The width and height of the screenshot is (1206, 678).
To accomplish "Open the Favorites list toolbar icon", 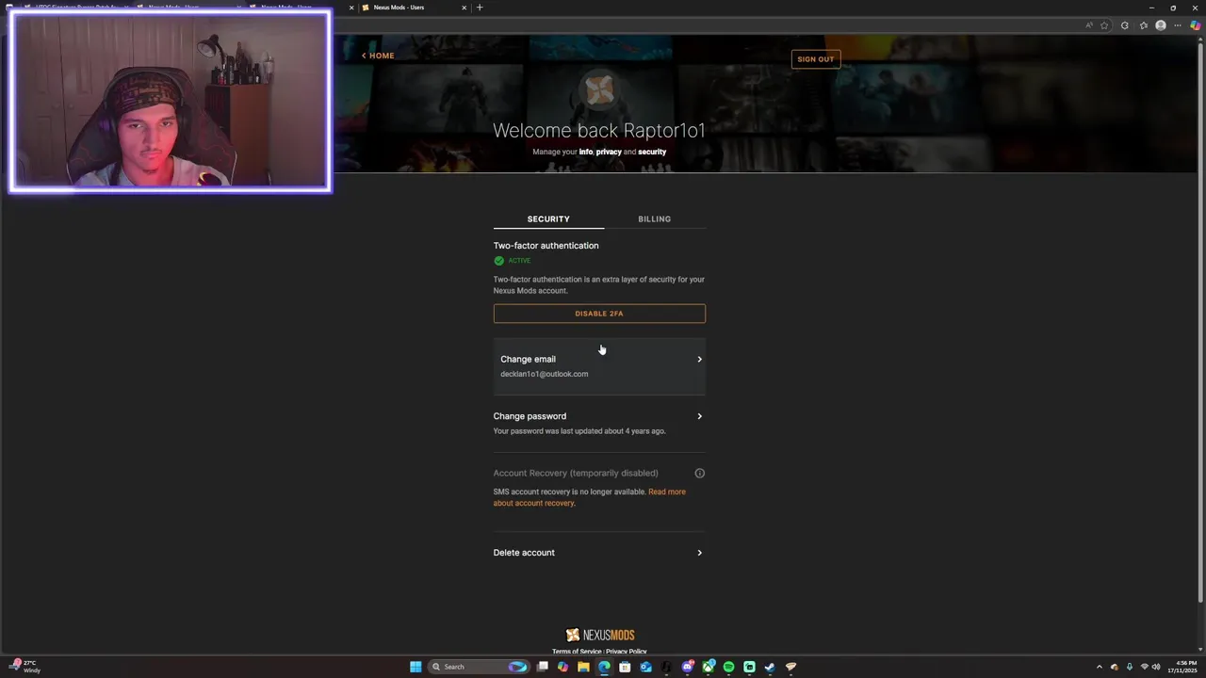I will tap(1144, 25).
